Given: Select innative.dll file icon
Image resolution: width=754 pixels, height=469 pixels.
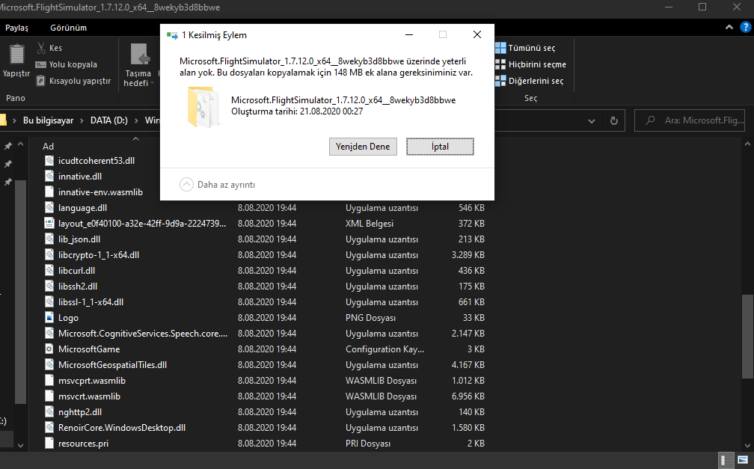Looking at the screenshot, I should [x=49, y=177].
